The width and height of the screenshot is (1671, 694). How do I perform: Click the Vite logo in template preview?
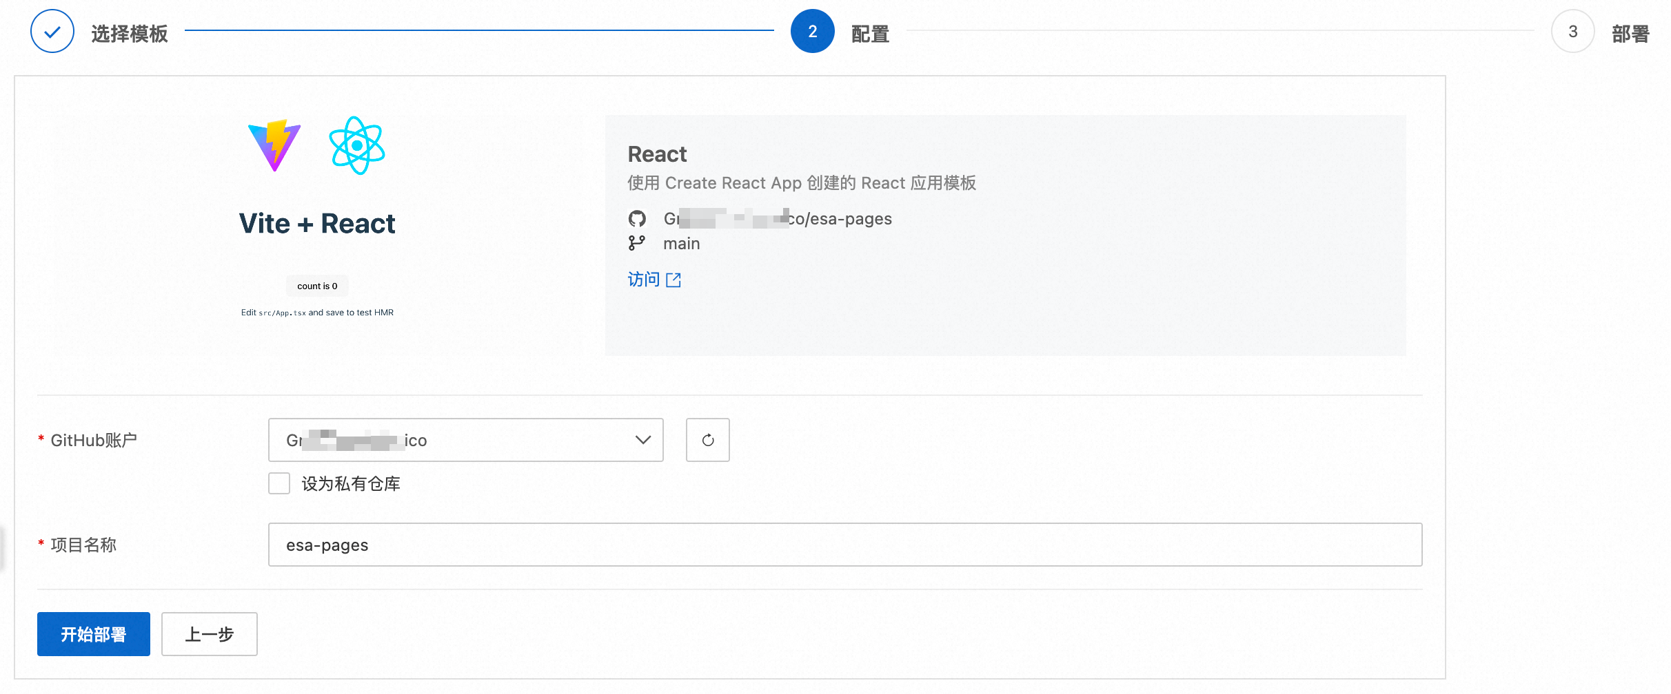coord(274,145)
